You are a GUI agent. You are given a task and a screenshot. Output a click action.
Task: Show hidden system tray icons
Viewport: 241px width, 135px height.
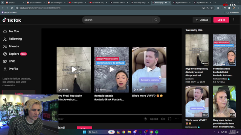(x=214, y=132)
